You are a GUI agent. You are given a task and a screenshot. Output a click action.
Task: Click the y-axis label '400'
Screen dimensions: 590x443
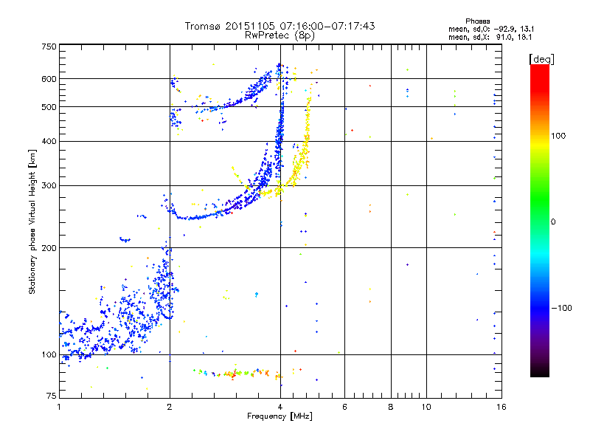(x=49, y=141)
